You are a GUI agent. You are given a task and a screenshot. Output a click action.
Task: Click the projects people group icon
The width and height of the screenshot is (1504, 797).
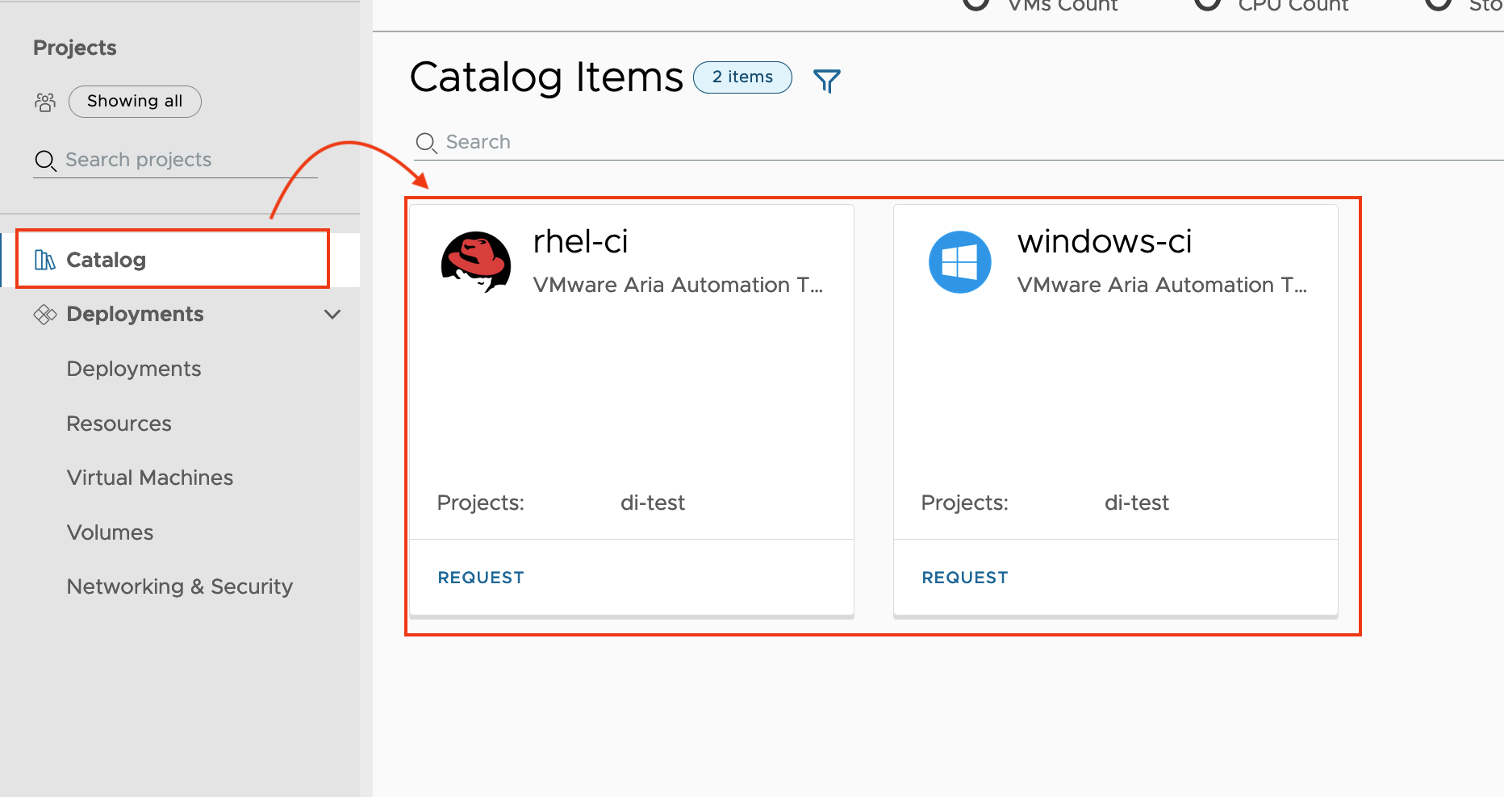(45, 102)
